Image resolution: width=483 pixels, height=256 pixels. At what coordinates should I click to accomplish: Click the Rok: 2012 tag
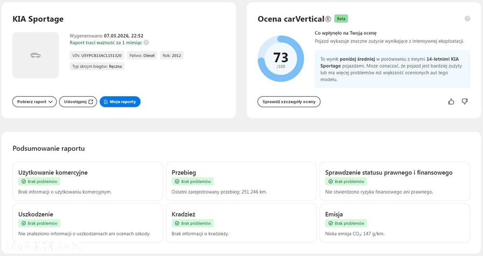[x=172, y=56]
